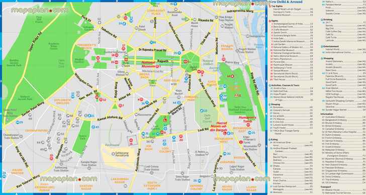
Task: Click red sight marker 17 near Dr Rajendra Prasad Rd
Action: pyautogui.click(x=124, y=49)
